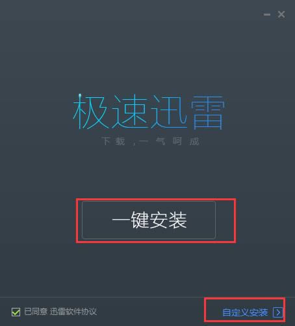Viewport: 295px width, 326px height.
Task: Expand options via the boxed chevron arrow
Action: pos(278,312)
